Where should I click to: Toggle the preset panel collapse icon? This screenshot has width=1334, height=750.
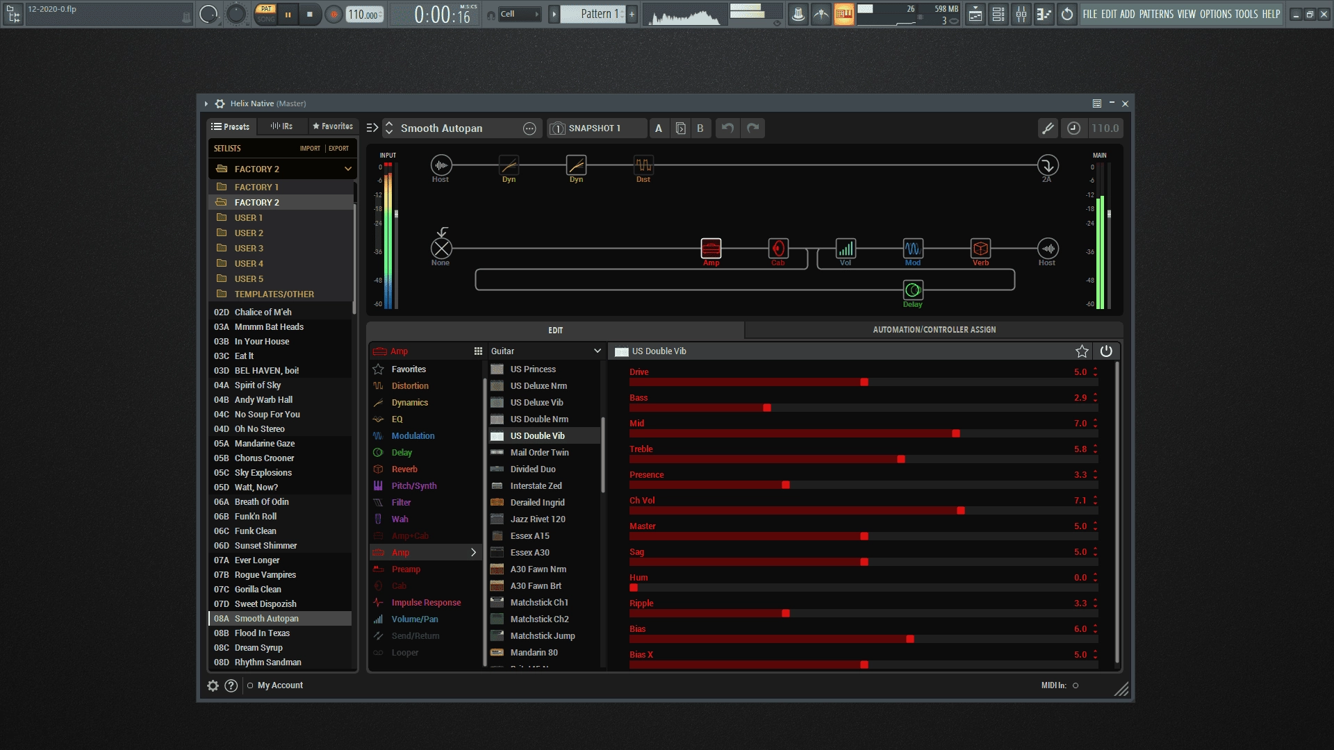[x=372, y=128]
